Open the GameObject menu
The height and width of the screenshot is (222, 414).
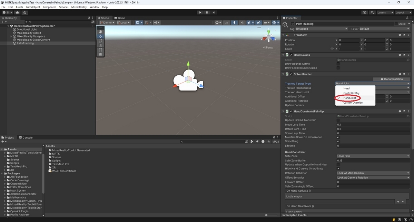pyautogui.click(x=33, y=7)
